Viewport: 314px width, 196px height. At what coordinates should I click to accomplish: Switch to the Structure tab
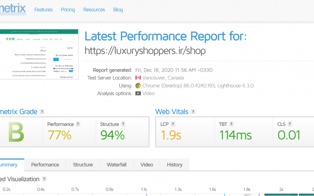click(x=83, y=165)
